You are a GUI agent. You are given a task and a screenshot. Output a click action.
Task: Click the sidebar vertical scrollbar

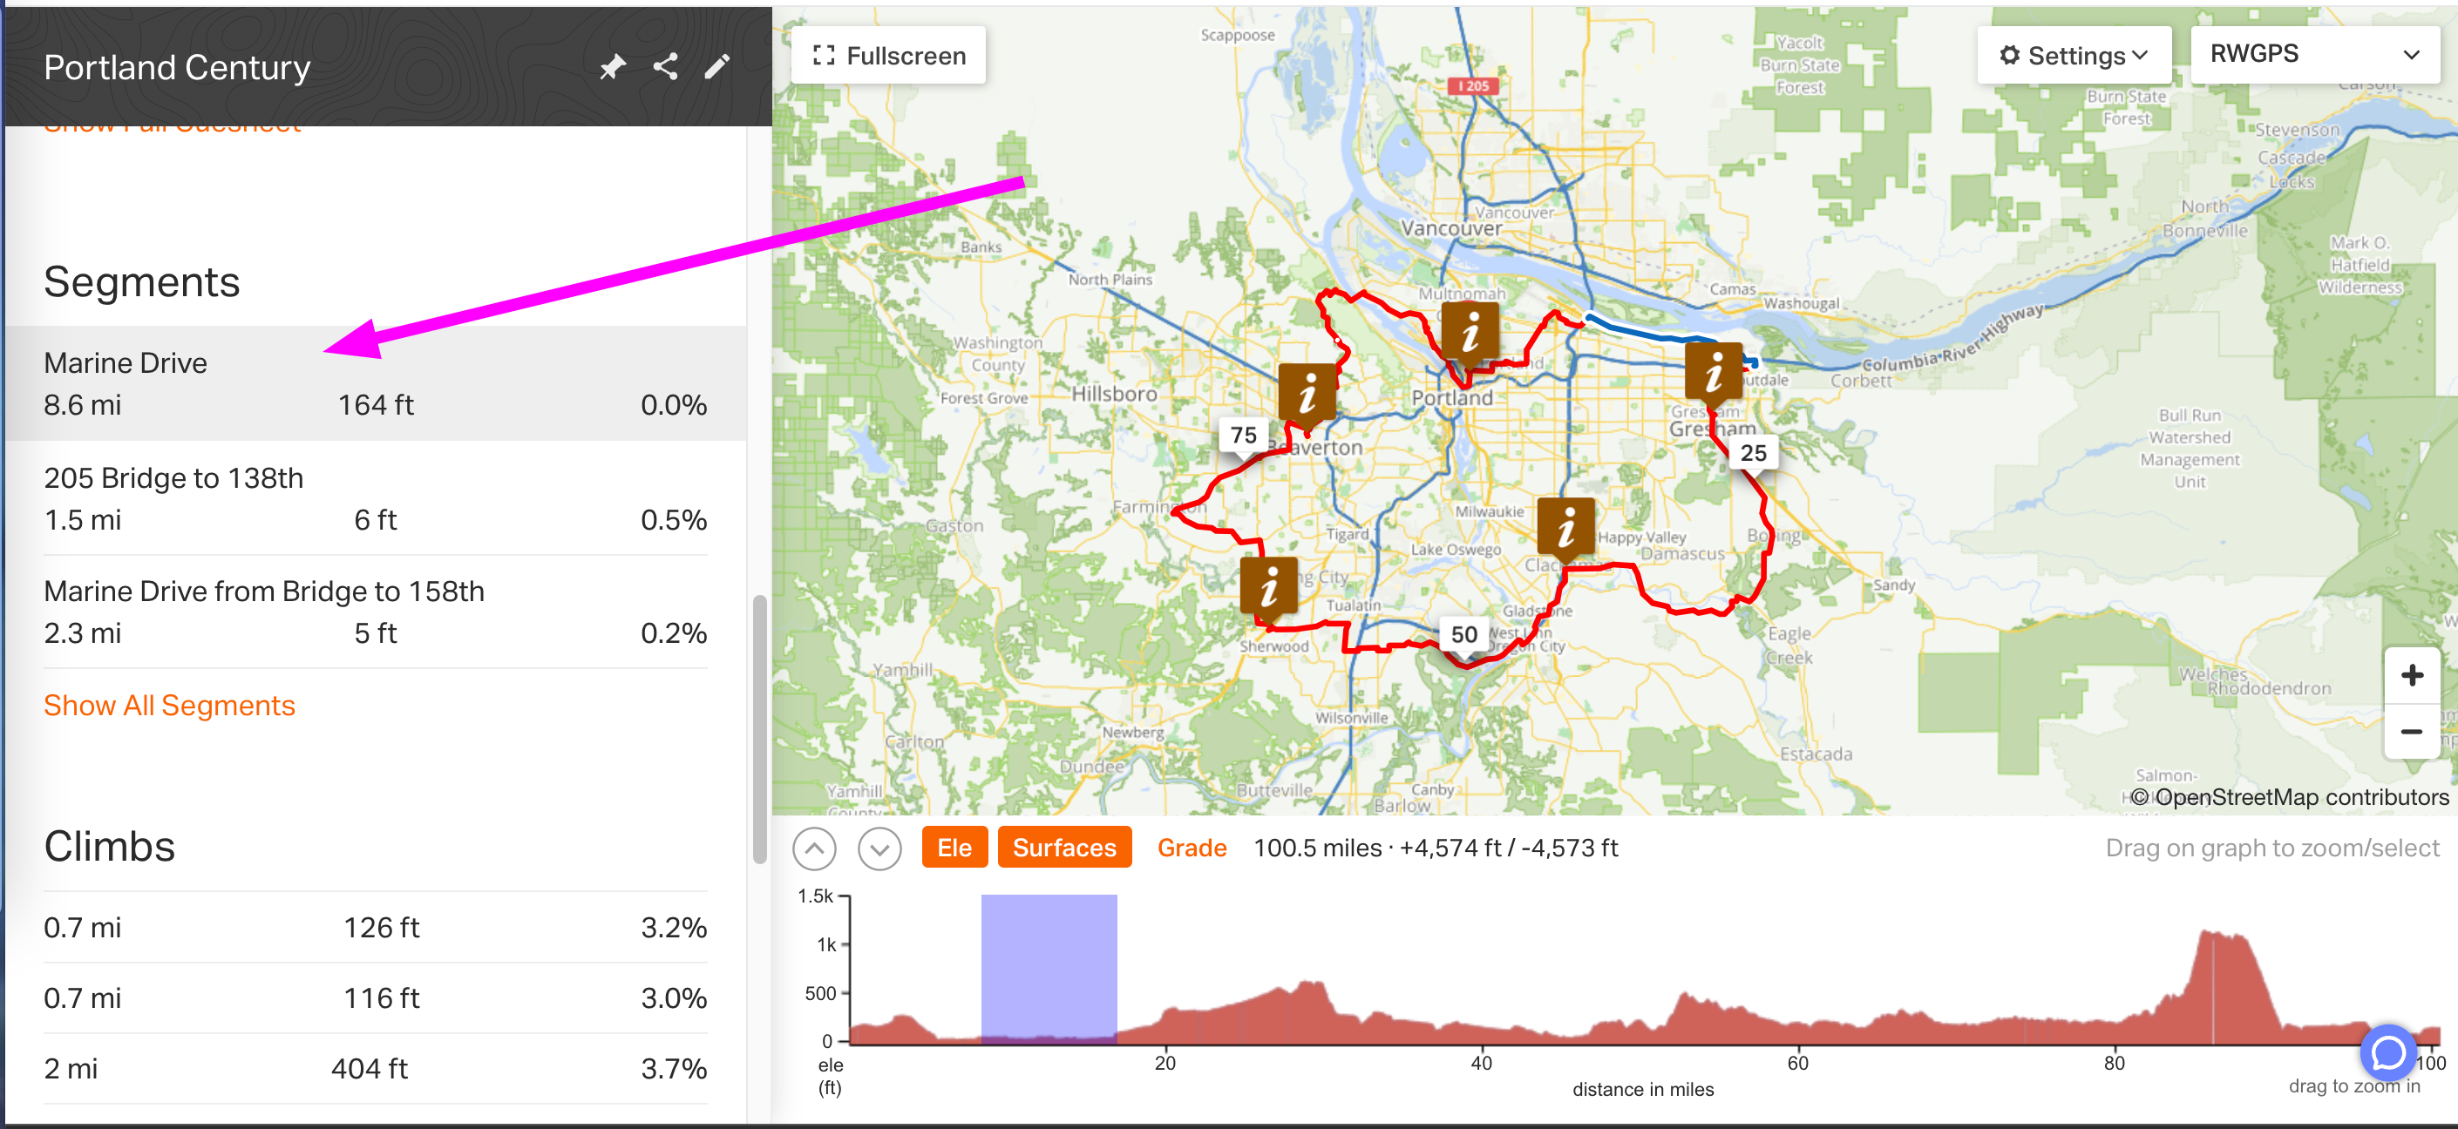[759, 729]
